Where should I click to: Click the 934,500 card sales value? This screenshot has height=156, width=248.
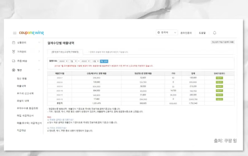[x=97, y=87]
